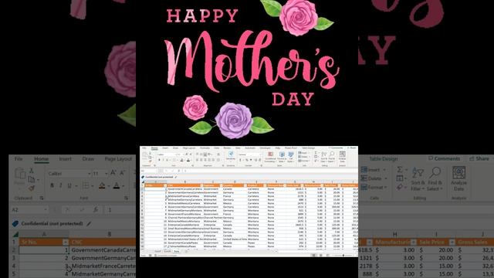Screen dimensions: 494x278
Task: Click Format as Table in center Excel window
Action: tap(282, 157)
